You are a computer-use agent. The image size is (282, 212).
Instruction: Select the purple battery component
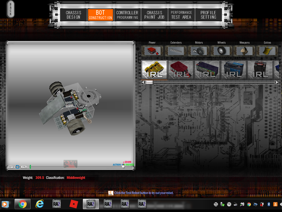(207, 70)
